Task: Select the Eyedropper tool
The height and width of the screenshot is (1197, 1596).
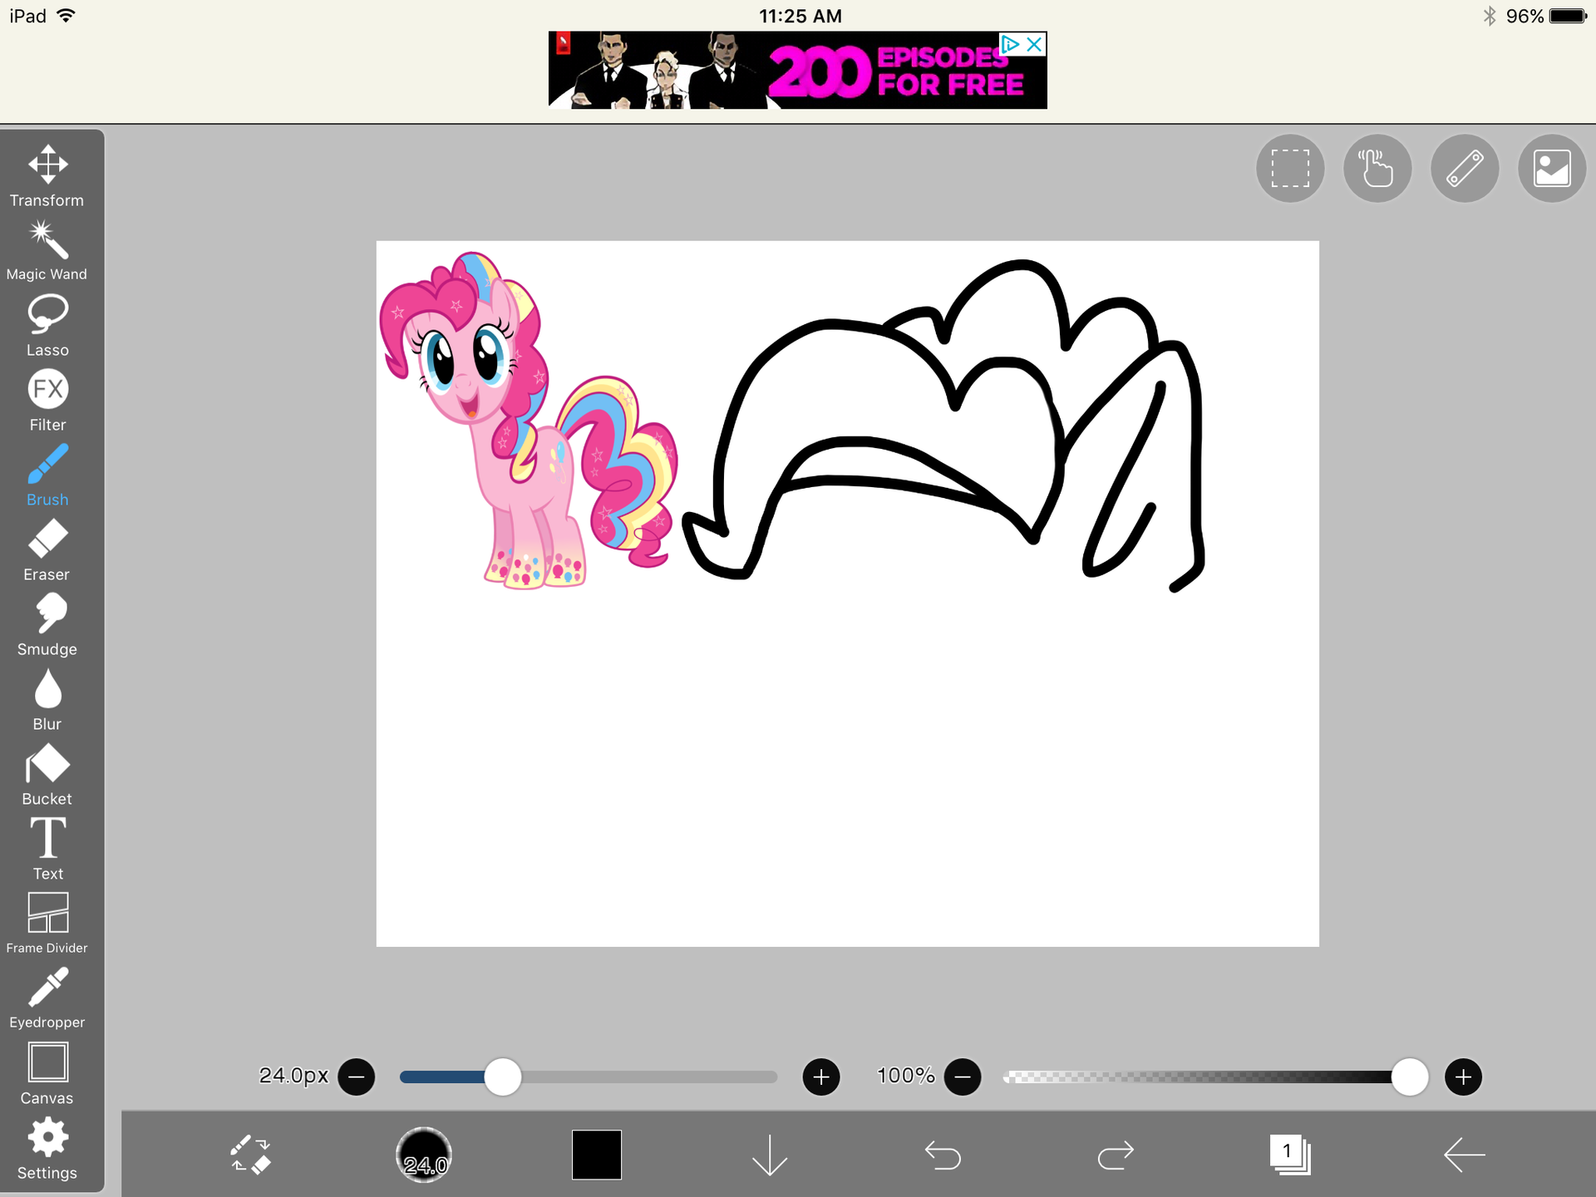Action: tap(47, 998)
